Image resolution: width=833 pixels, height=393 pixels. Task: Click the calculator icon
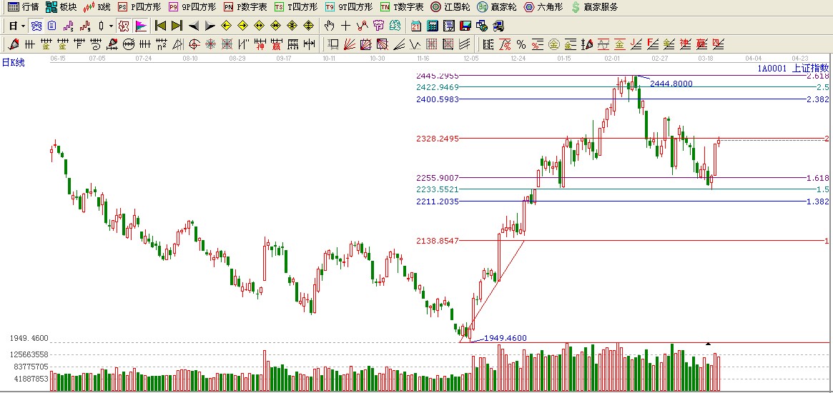[x=432, y=26]
